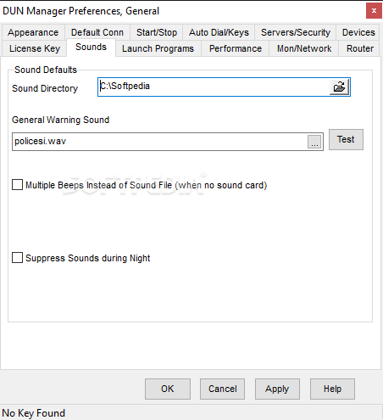Close the DUN Manager Preferences window
The image size is (383, 420).
click(374, 11)
